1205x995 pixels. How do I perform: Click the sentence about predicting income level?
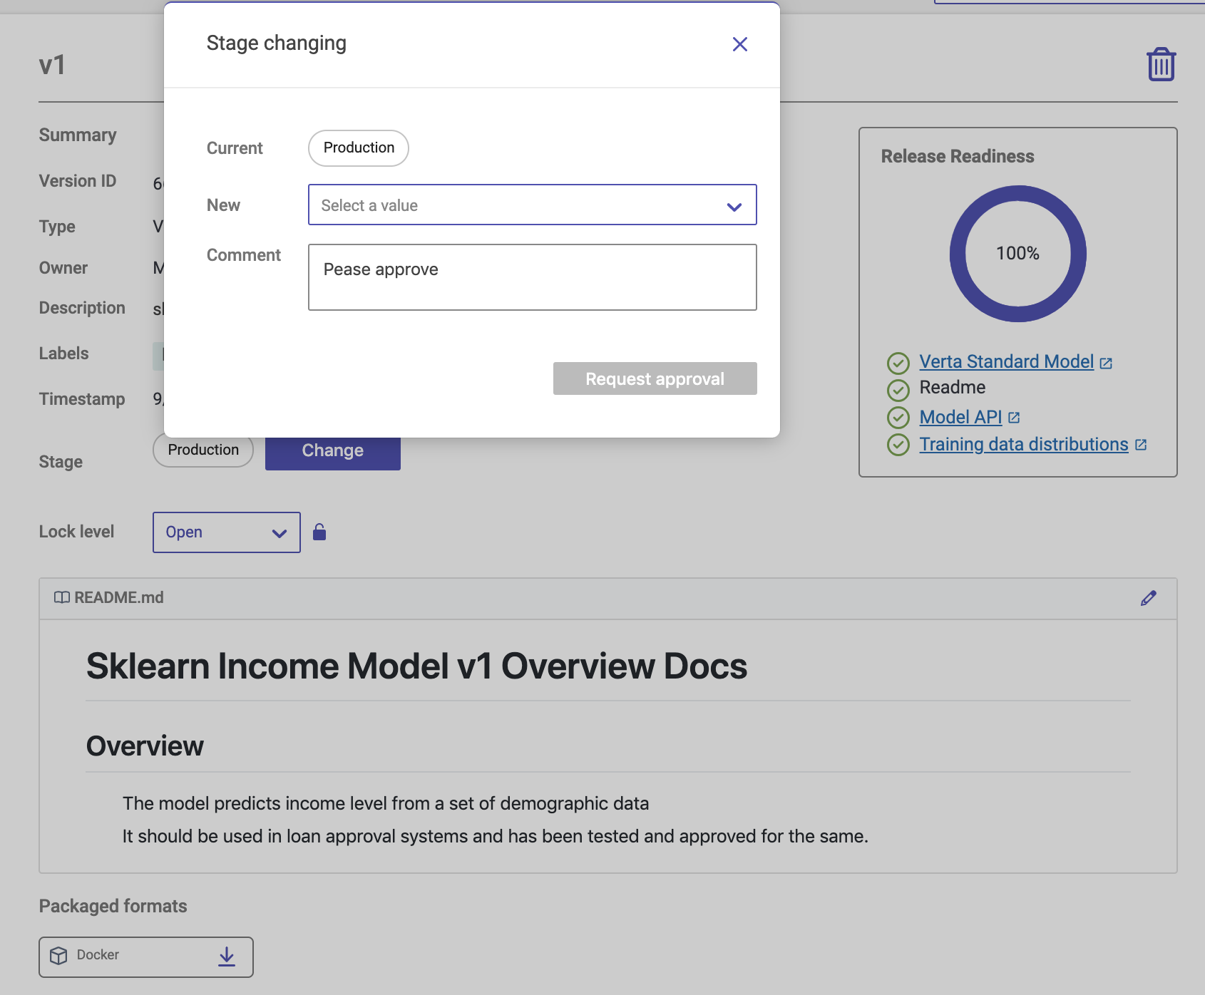click(386, 803)
